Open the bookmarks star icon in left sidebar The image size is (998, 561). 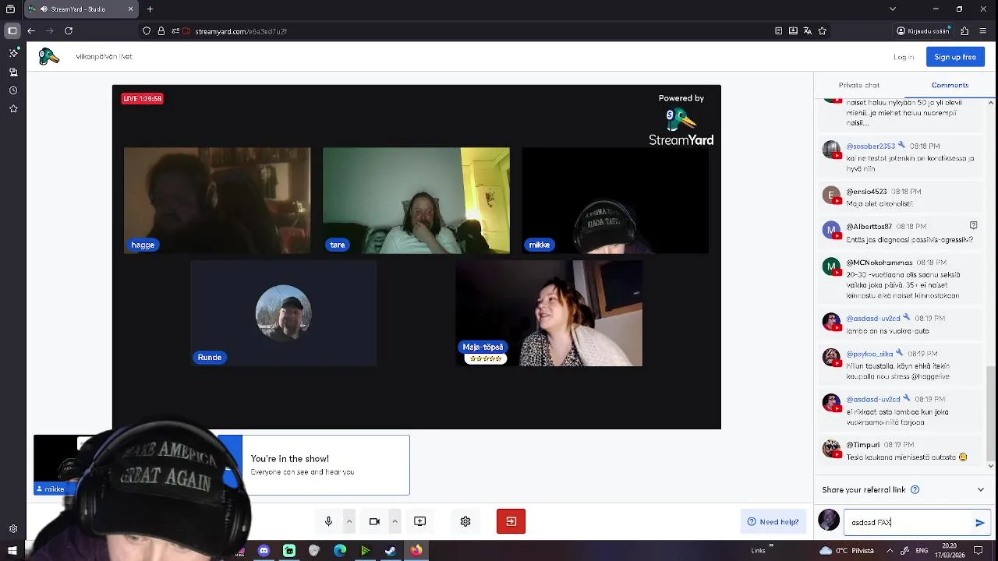13,109
